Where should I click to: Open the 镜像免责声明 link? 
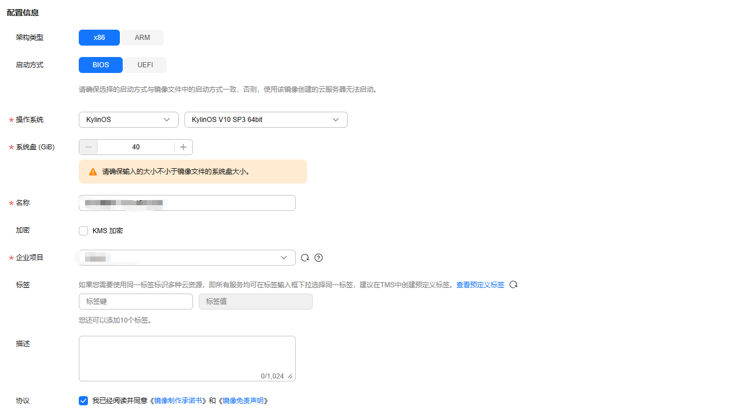(x=244, y=401)
